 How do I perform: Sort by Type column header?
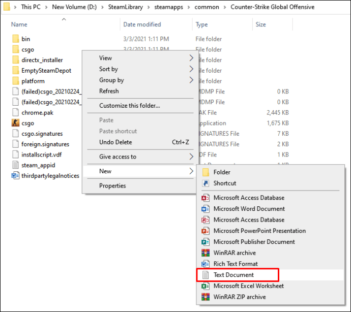pos(201,24)
